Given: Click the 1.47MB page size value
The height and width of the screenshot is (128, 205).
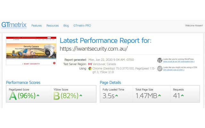Looking at the screenshot, I should point(146,96).
